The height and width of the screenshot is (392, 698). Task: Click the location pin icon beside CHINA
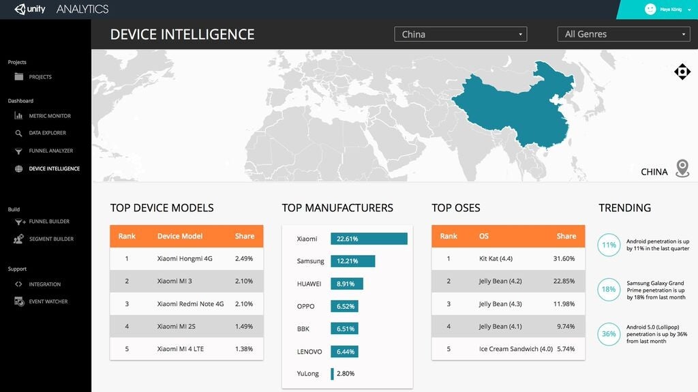682,168
